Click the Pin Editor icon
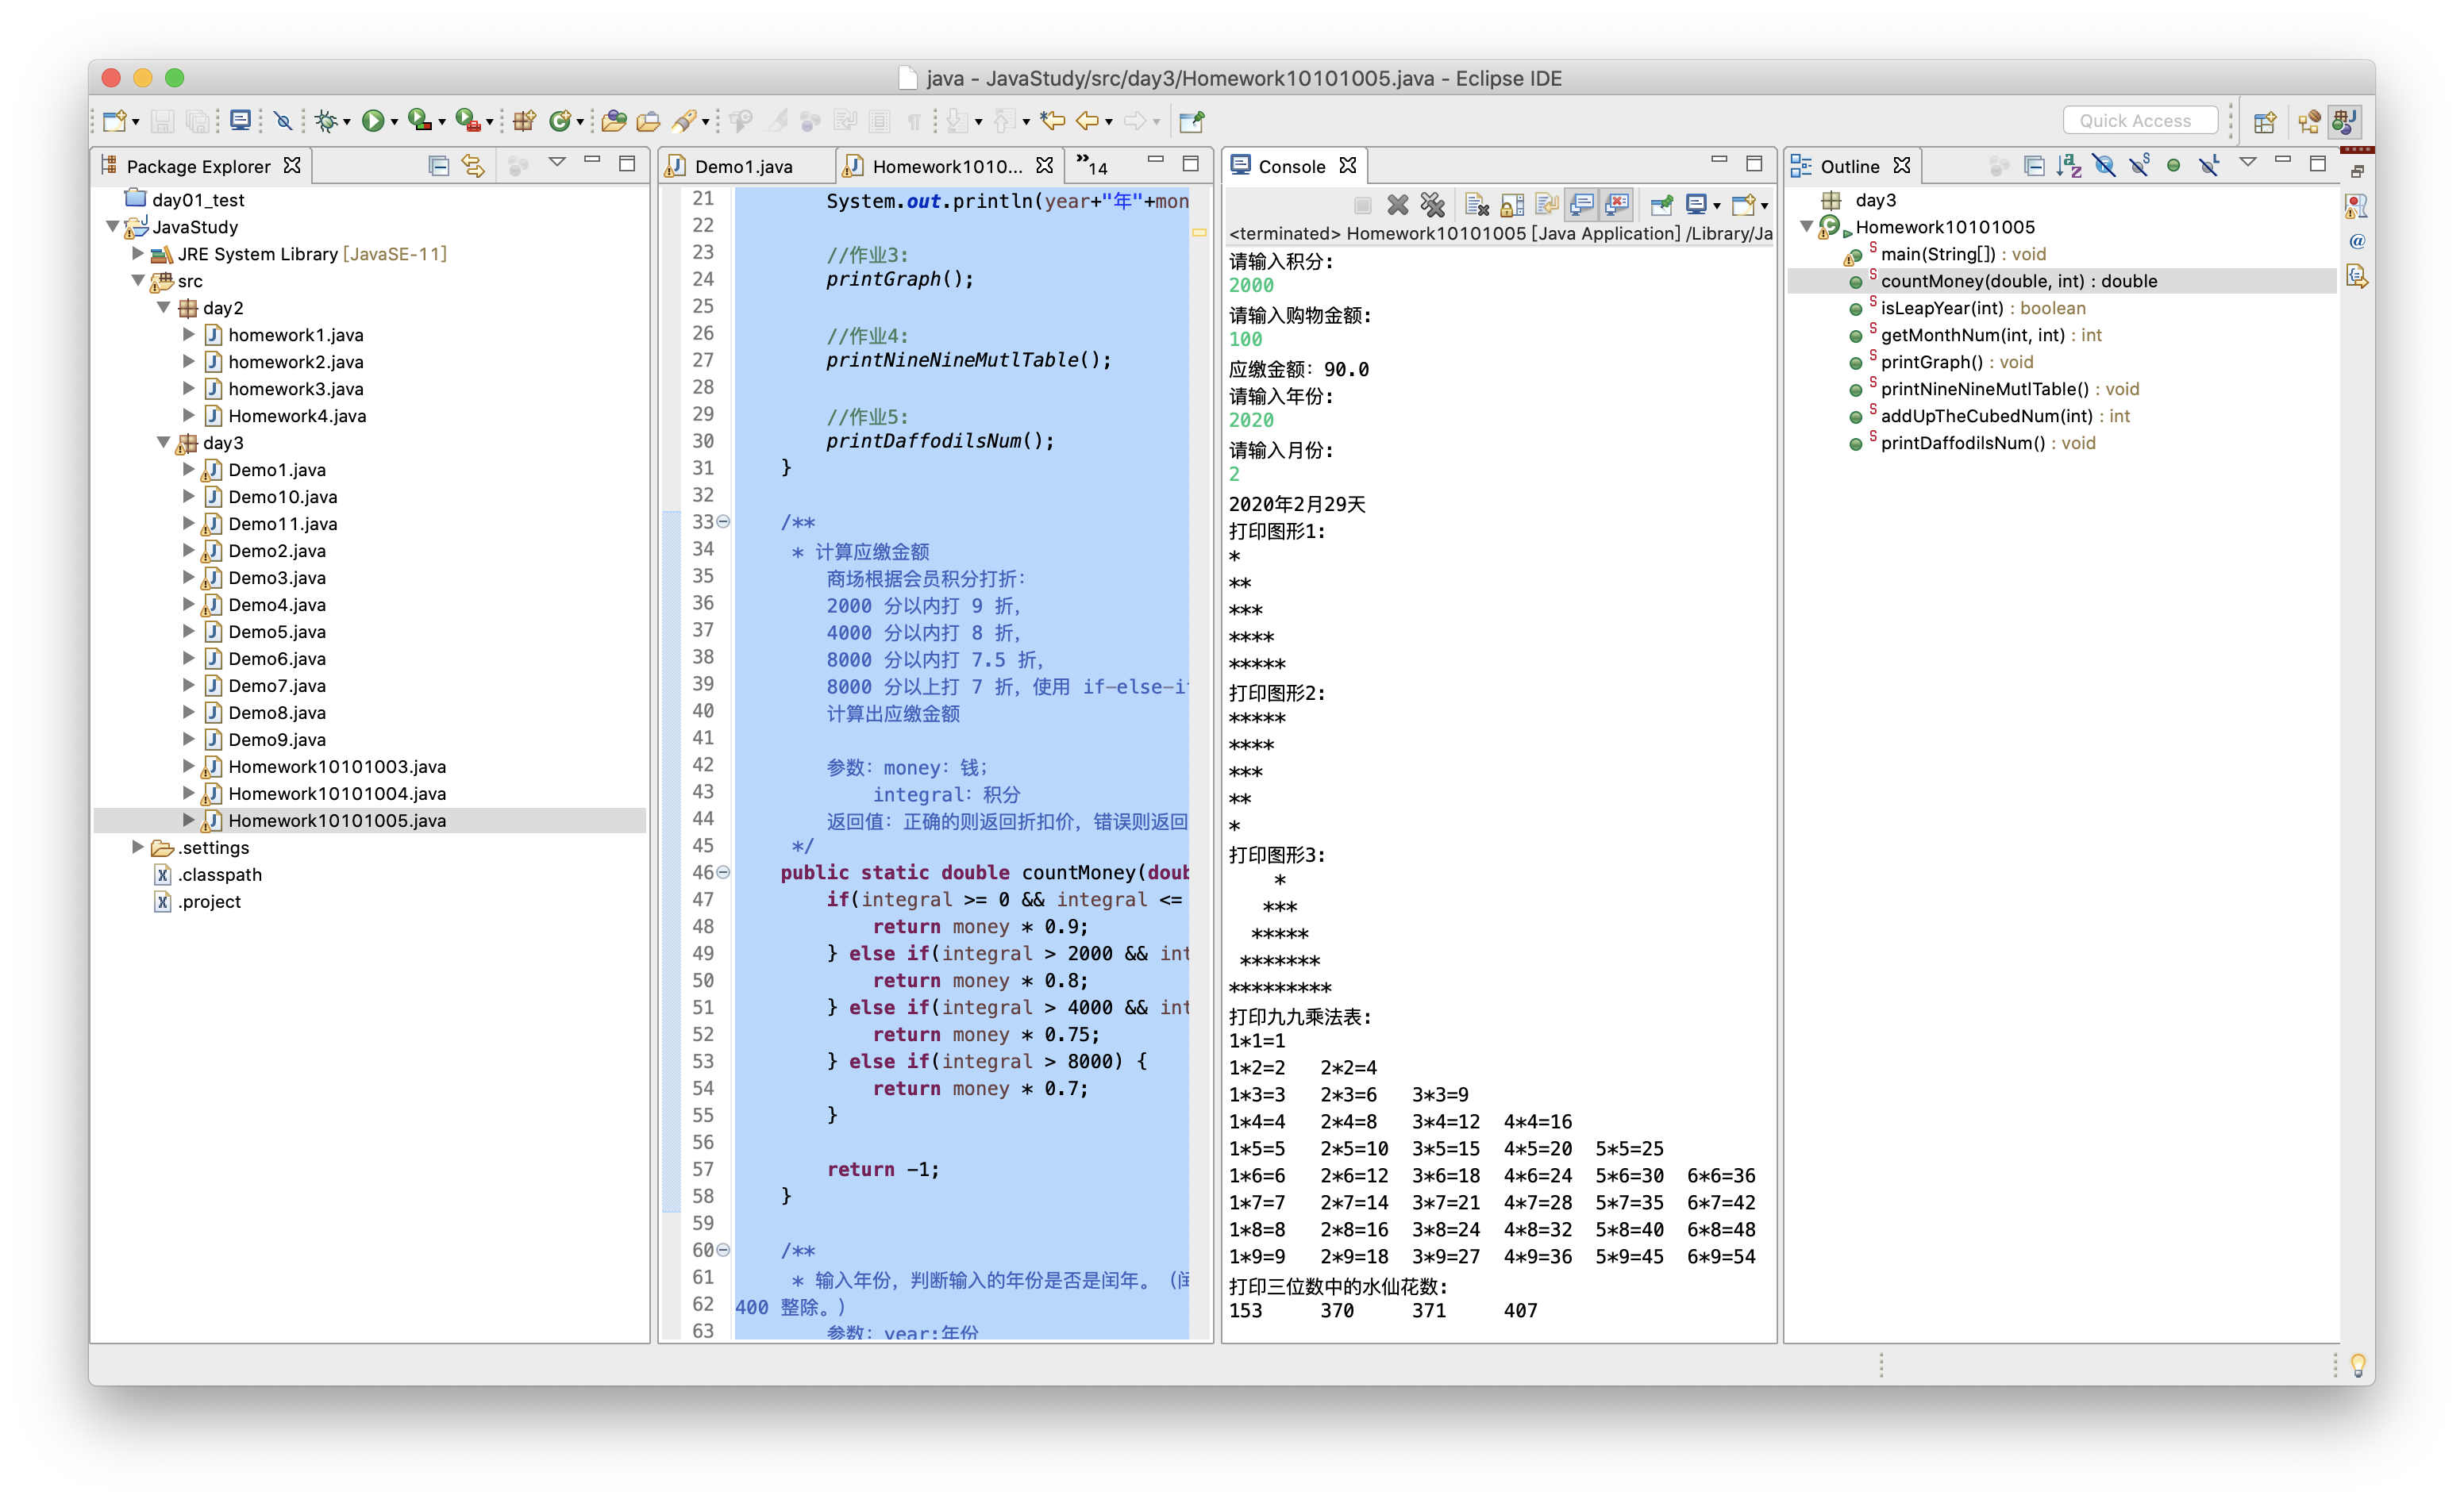The image size is (2464, 1503). [1191, 121]
